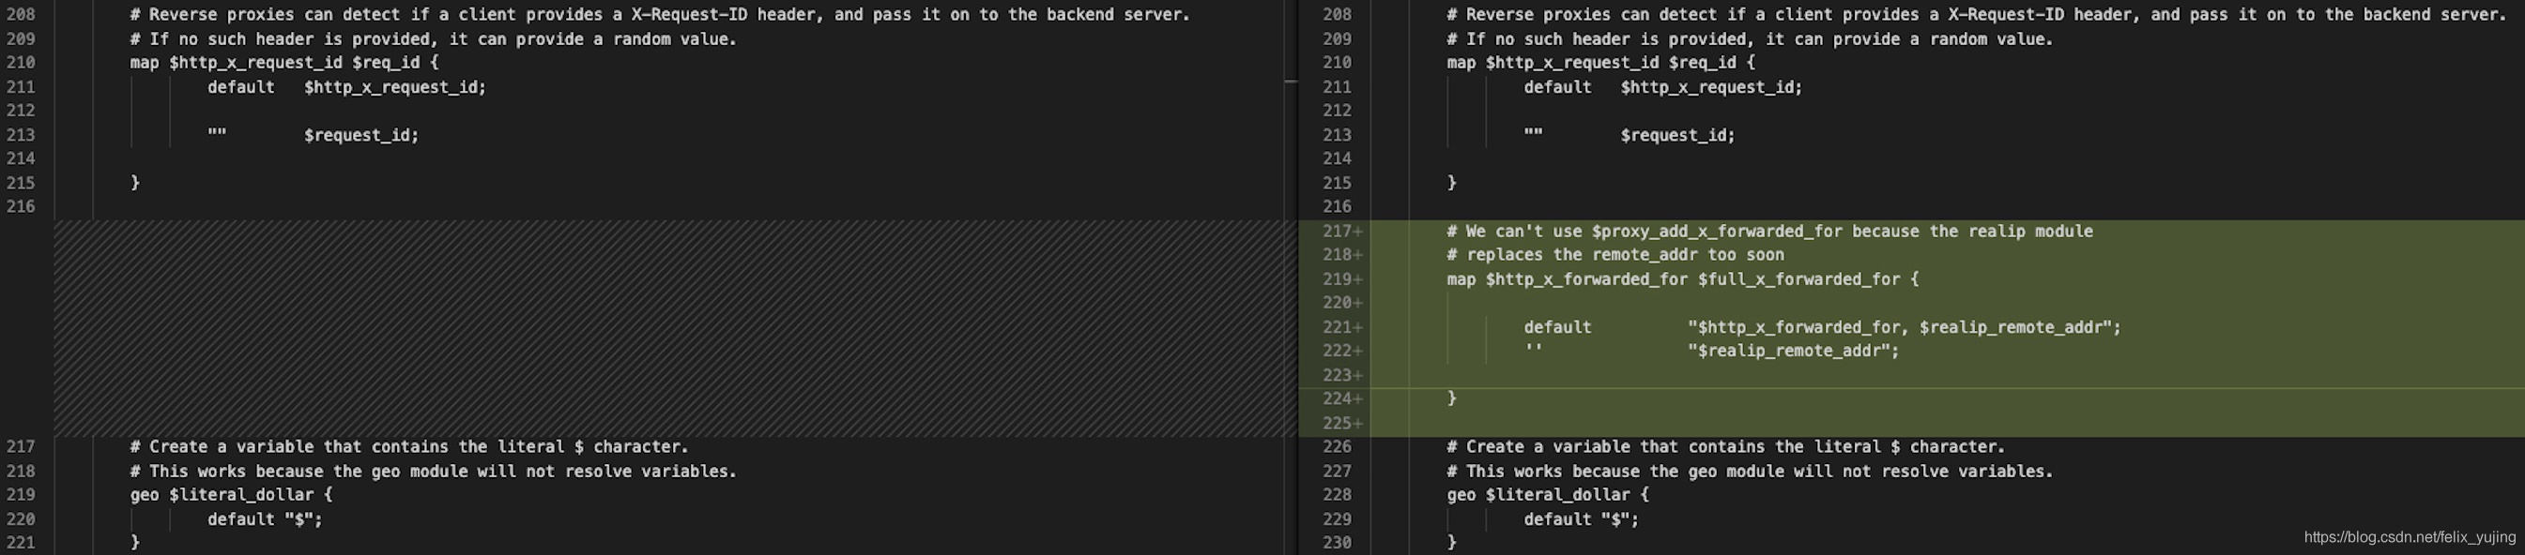
Task: Click "$request_id;" on line 213 of original pane
Action: (x=361, y=135)
